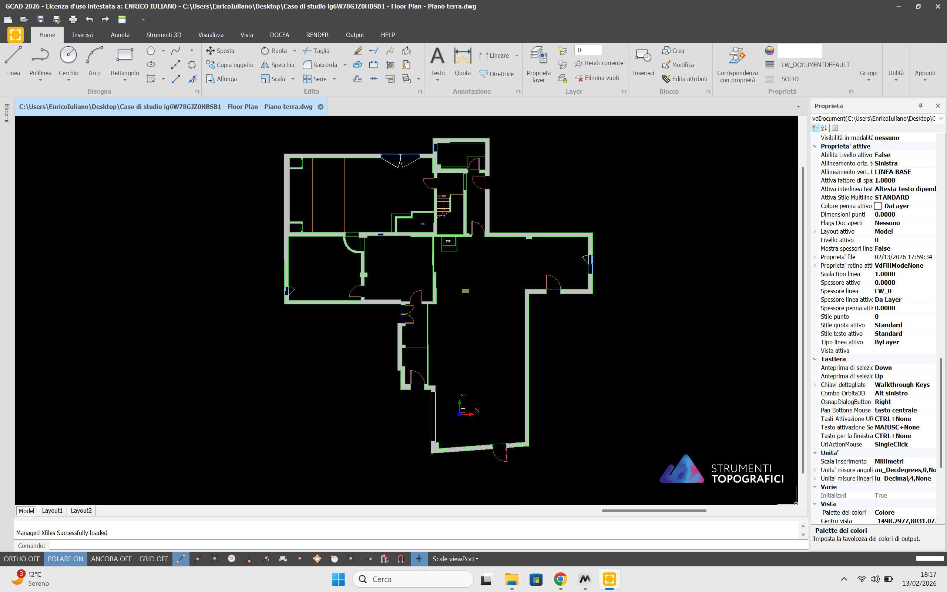Viewport: 947px width, 592px height.
Task: Toggle GRID OFF display
Action: 154,559
